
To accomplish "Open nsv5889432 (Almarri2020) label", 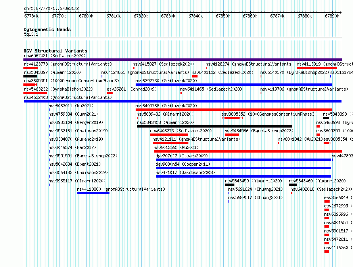I will tap(165, 114).
